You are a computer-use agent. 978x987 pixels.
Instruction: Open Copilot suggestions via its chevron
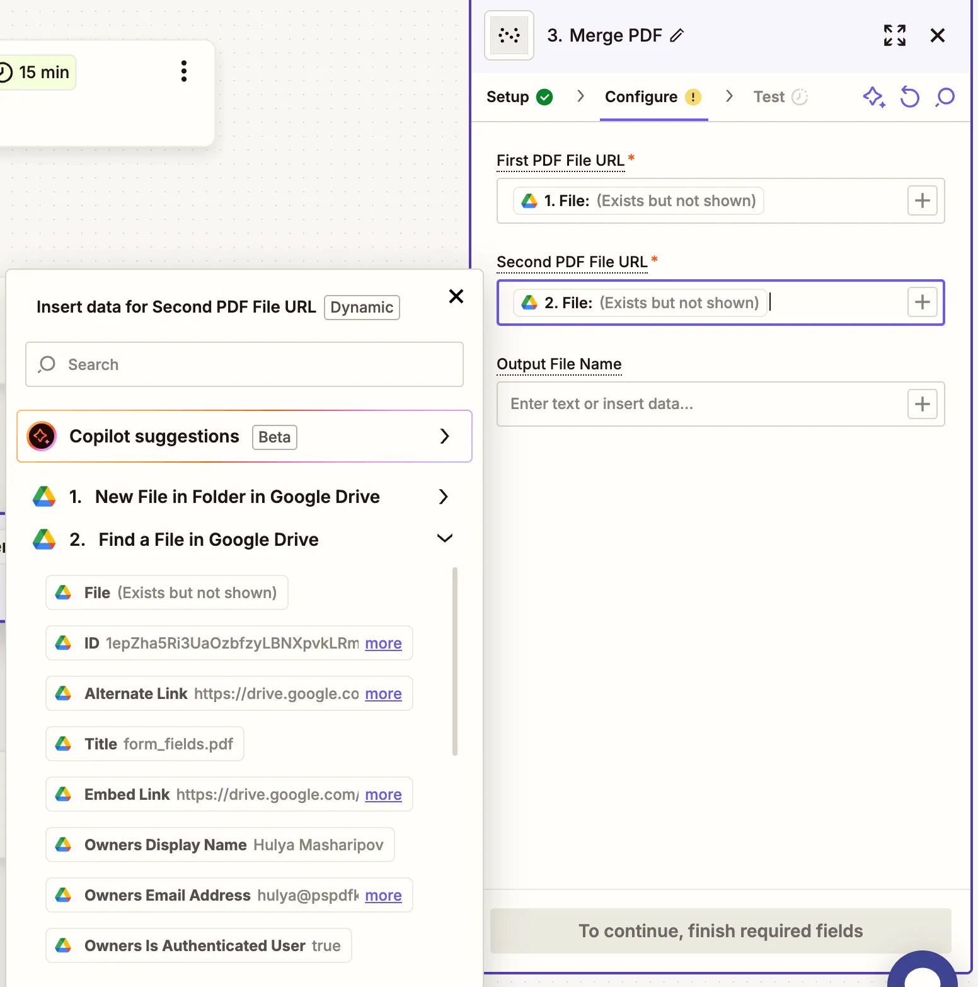point(445,436)
